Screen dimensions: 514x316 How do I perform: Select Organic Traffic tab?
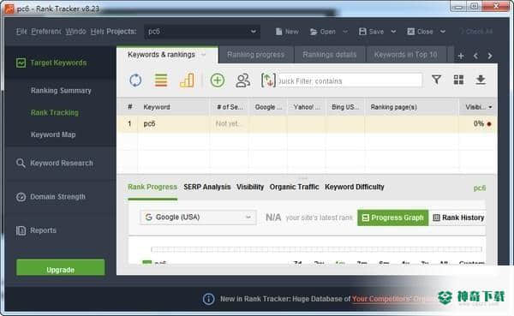click(x=294, y=188)
